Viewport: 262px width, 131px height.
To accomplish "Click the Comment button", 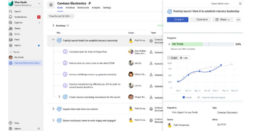I will (200, 20).
